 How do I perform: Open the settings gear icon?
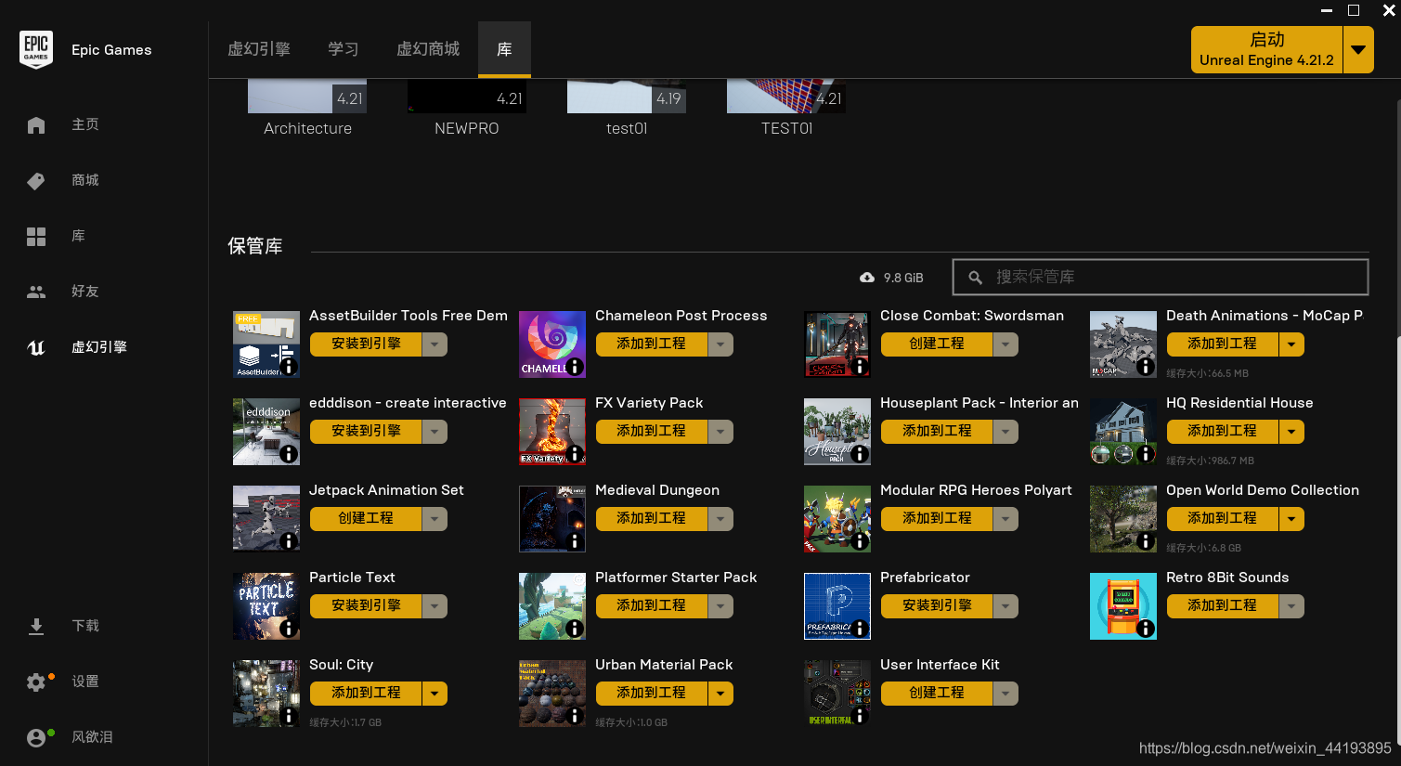[36, 682]
